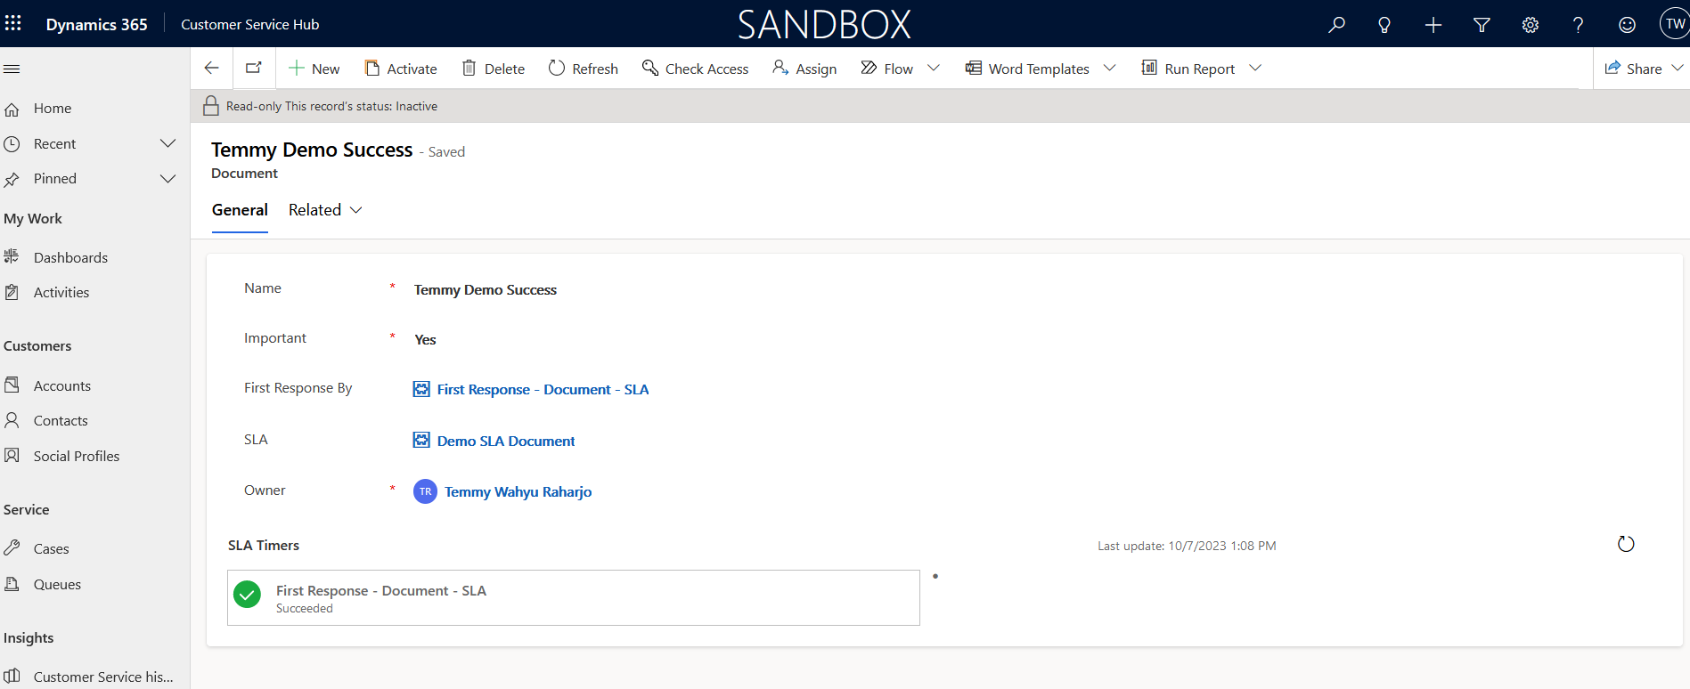This screenshot has width=1690, height=689.
Task: Click the Cases wrench icon
Action: pos(12,548)
